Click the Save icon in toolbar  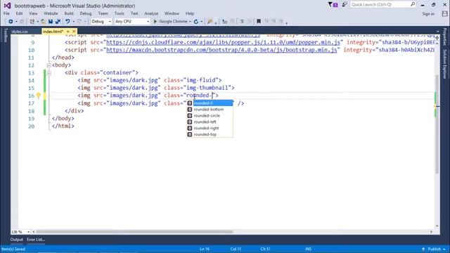(51, 22)
